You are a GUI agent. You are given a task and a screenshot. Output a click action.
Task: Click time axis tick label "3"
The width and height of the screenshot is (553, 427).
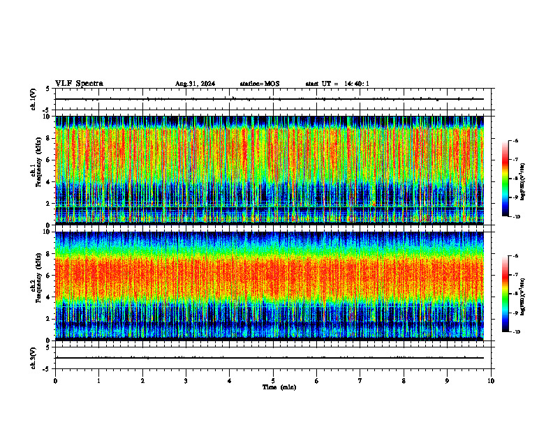tap(186, 381)
